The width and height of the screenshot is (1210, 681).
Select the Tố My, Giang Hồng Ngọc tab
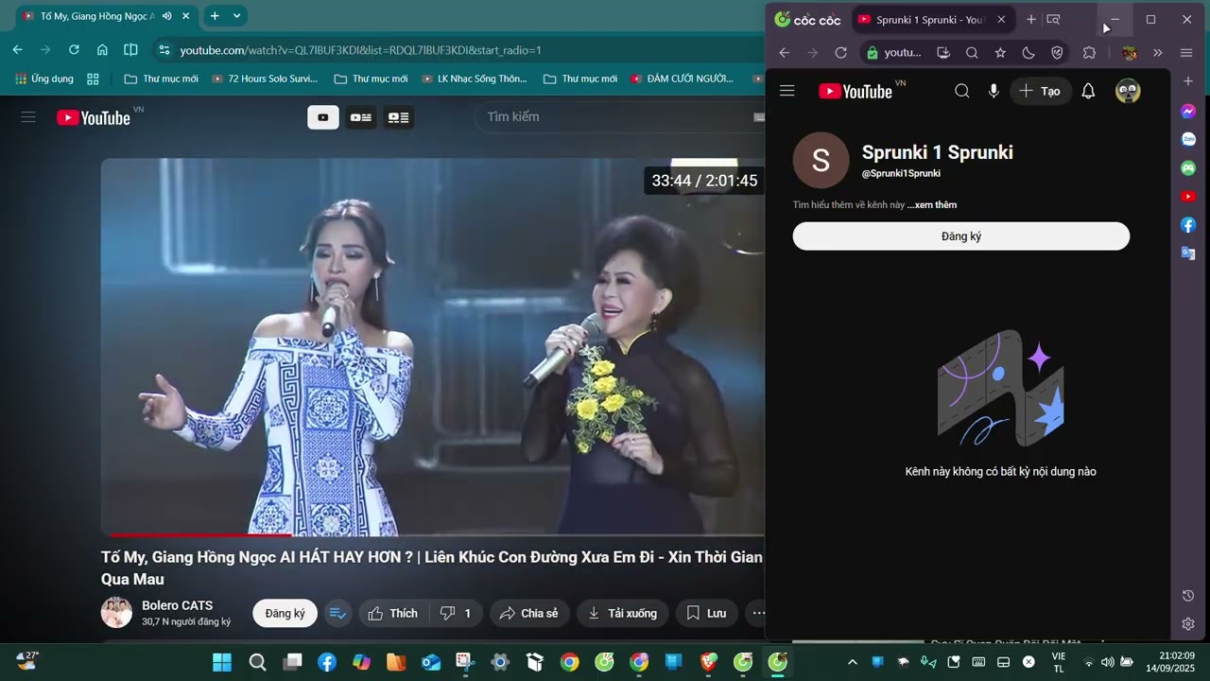pyautogui.click(x=97, y=16)
